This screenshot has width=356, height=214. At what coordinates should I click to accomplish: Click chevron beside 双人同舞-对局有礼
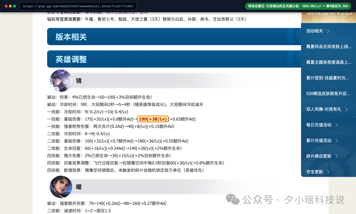pyautogui.click(x=346, y=109)
